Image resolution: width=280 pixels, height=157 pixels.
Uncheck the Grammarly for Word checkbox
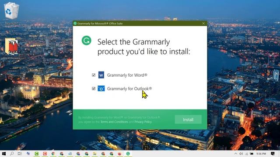point(94,75)
